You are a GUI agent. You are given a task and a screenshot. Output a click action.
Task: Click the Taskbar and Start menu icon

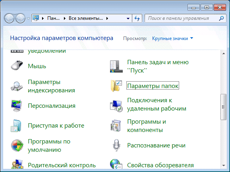click(116, 67)
